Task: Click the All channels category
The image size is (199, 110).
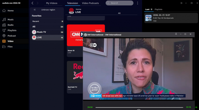Action: (34, 27)
